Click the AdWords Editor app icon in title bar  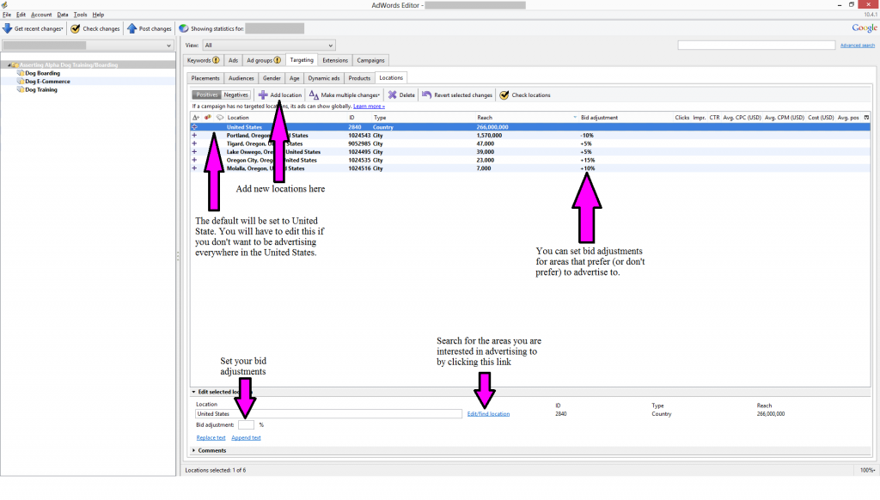(4, 5)
